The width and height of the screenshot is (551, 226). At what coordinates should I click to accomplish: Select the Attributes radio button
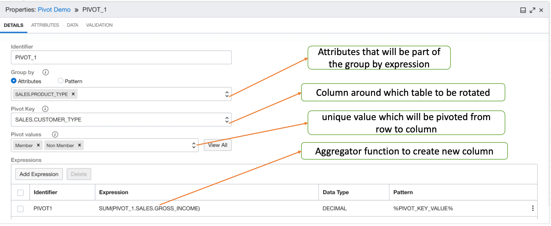(x=14, y=81)
